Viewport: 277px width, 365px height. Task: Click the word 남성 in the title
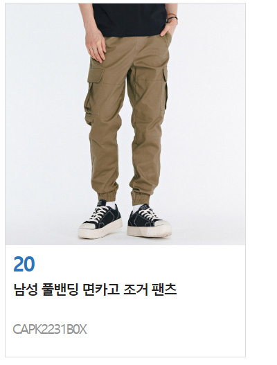[26, 290]
